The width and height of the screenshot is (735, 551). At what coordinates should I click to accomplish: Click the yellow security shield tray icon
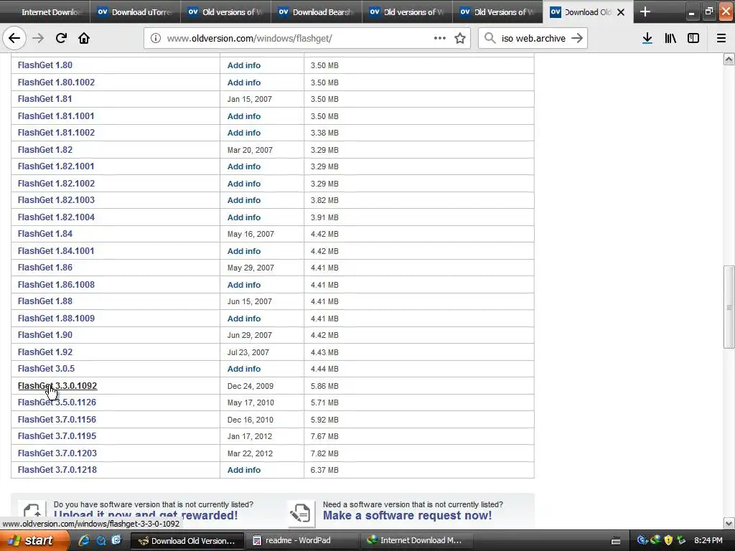click(x=668, y=540)
